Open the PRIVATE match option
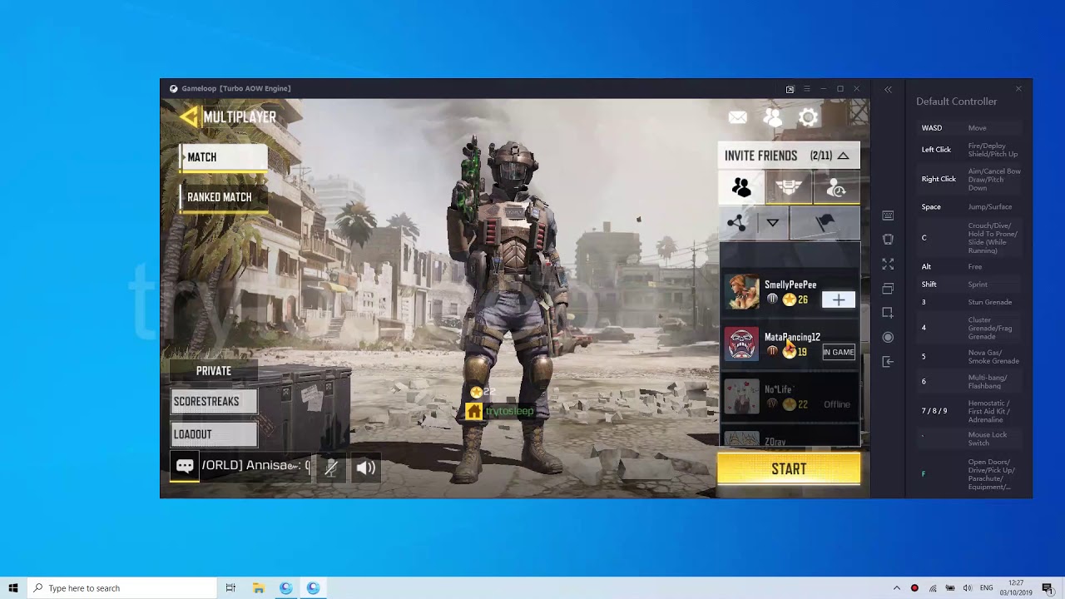Viewport: 1065px width, 599px height. click(x=214, y=371)
